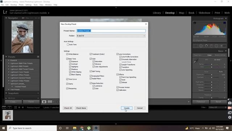
Task: Click the recorder camera snapshot icon
Action: point(229,103)
